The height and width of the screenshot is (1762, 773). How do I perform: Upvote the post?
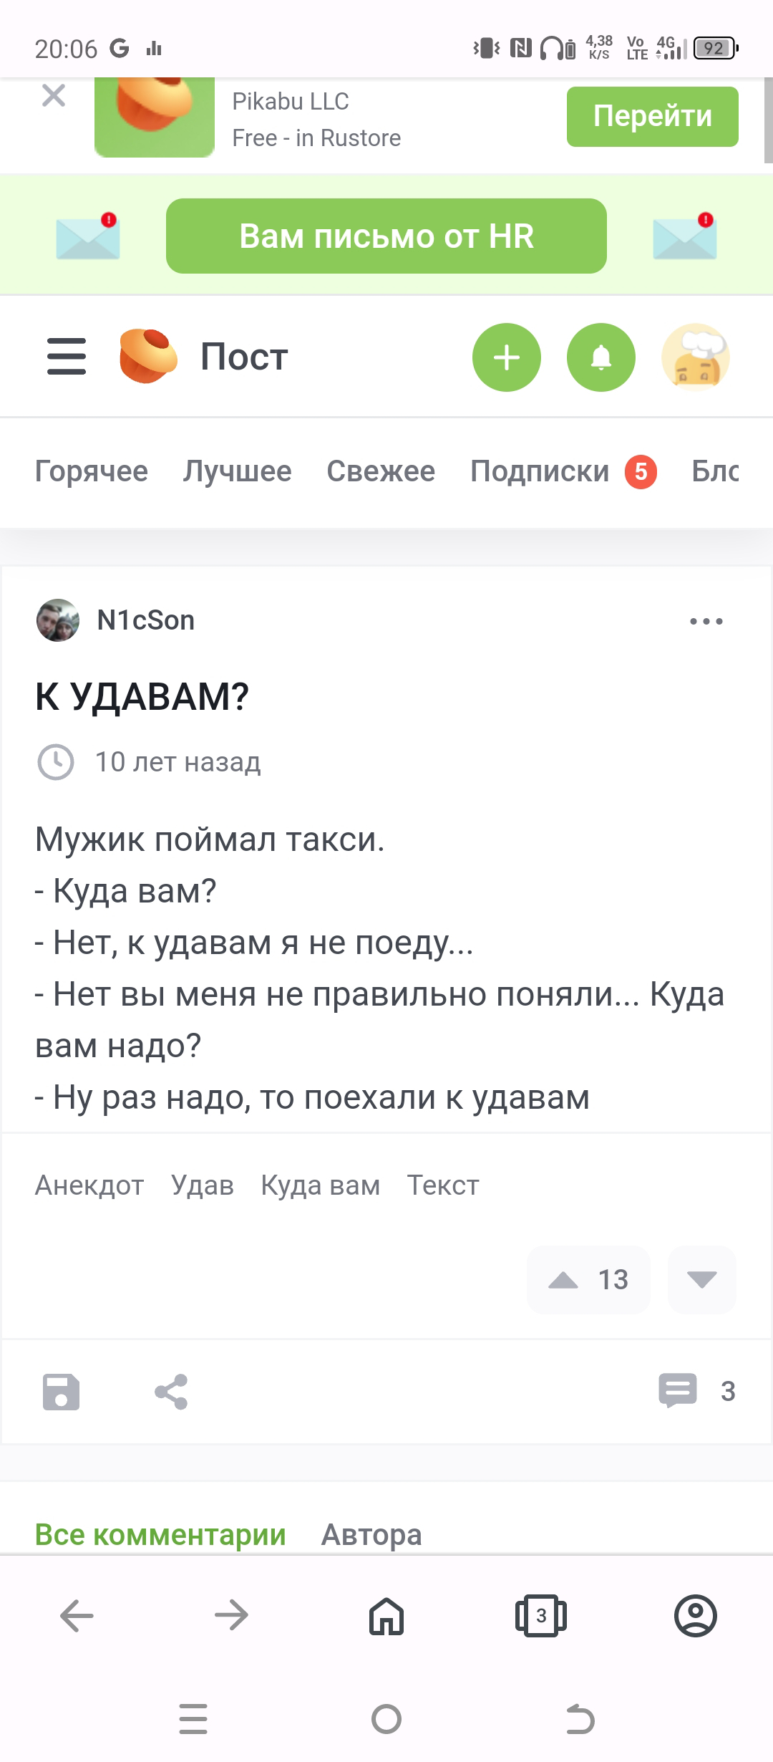coord(564,1280)
